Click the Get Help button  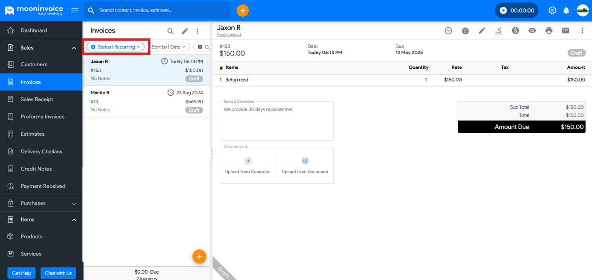click(21, 273)
